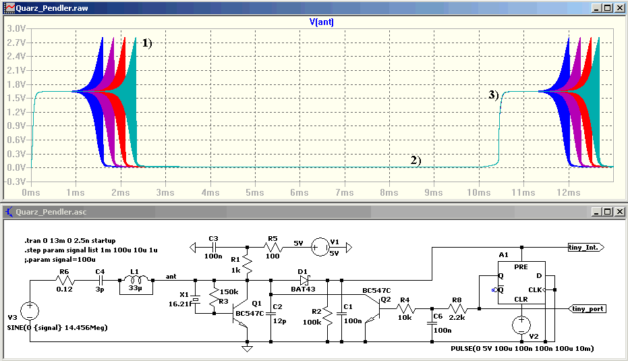628x361 pixels.
Task: Select the V1 5V source symbol
Action: click(320, 248)
